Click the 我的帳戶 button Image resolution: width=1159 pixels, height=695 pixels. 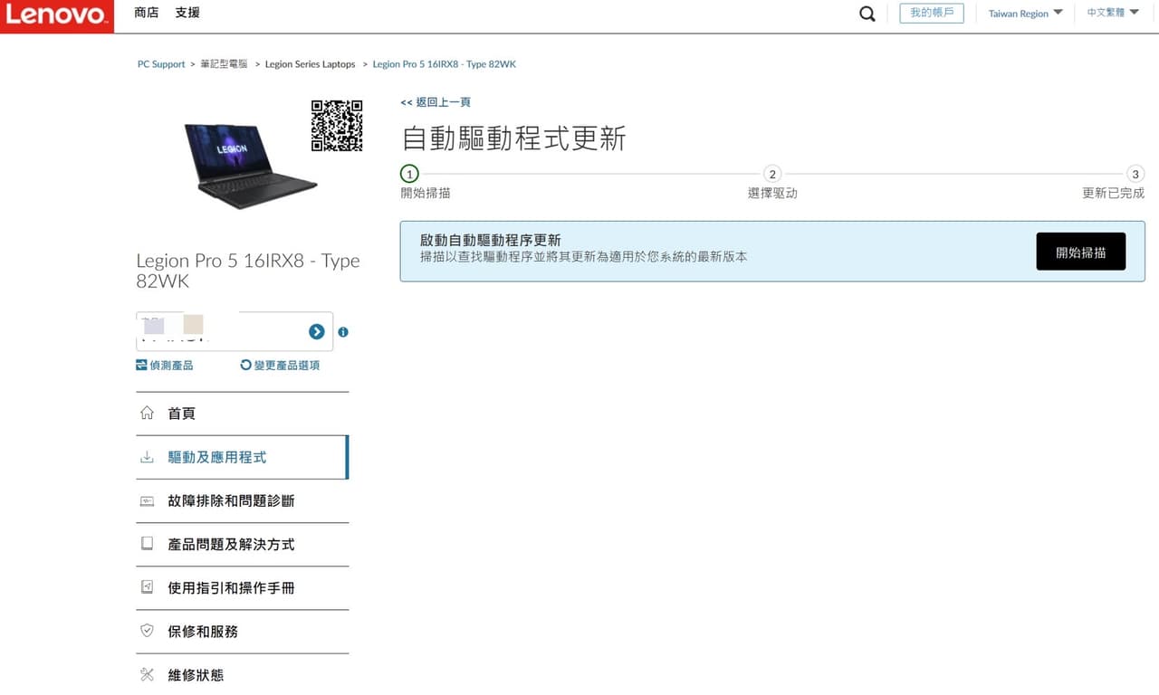click(x=932, y=13)
